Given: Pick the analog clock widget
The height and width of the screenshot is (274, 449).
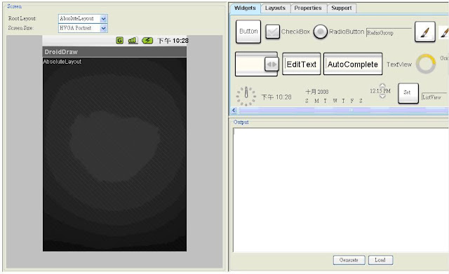Looking at the screenshot, I should click(246, 96).
